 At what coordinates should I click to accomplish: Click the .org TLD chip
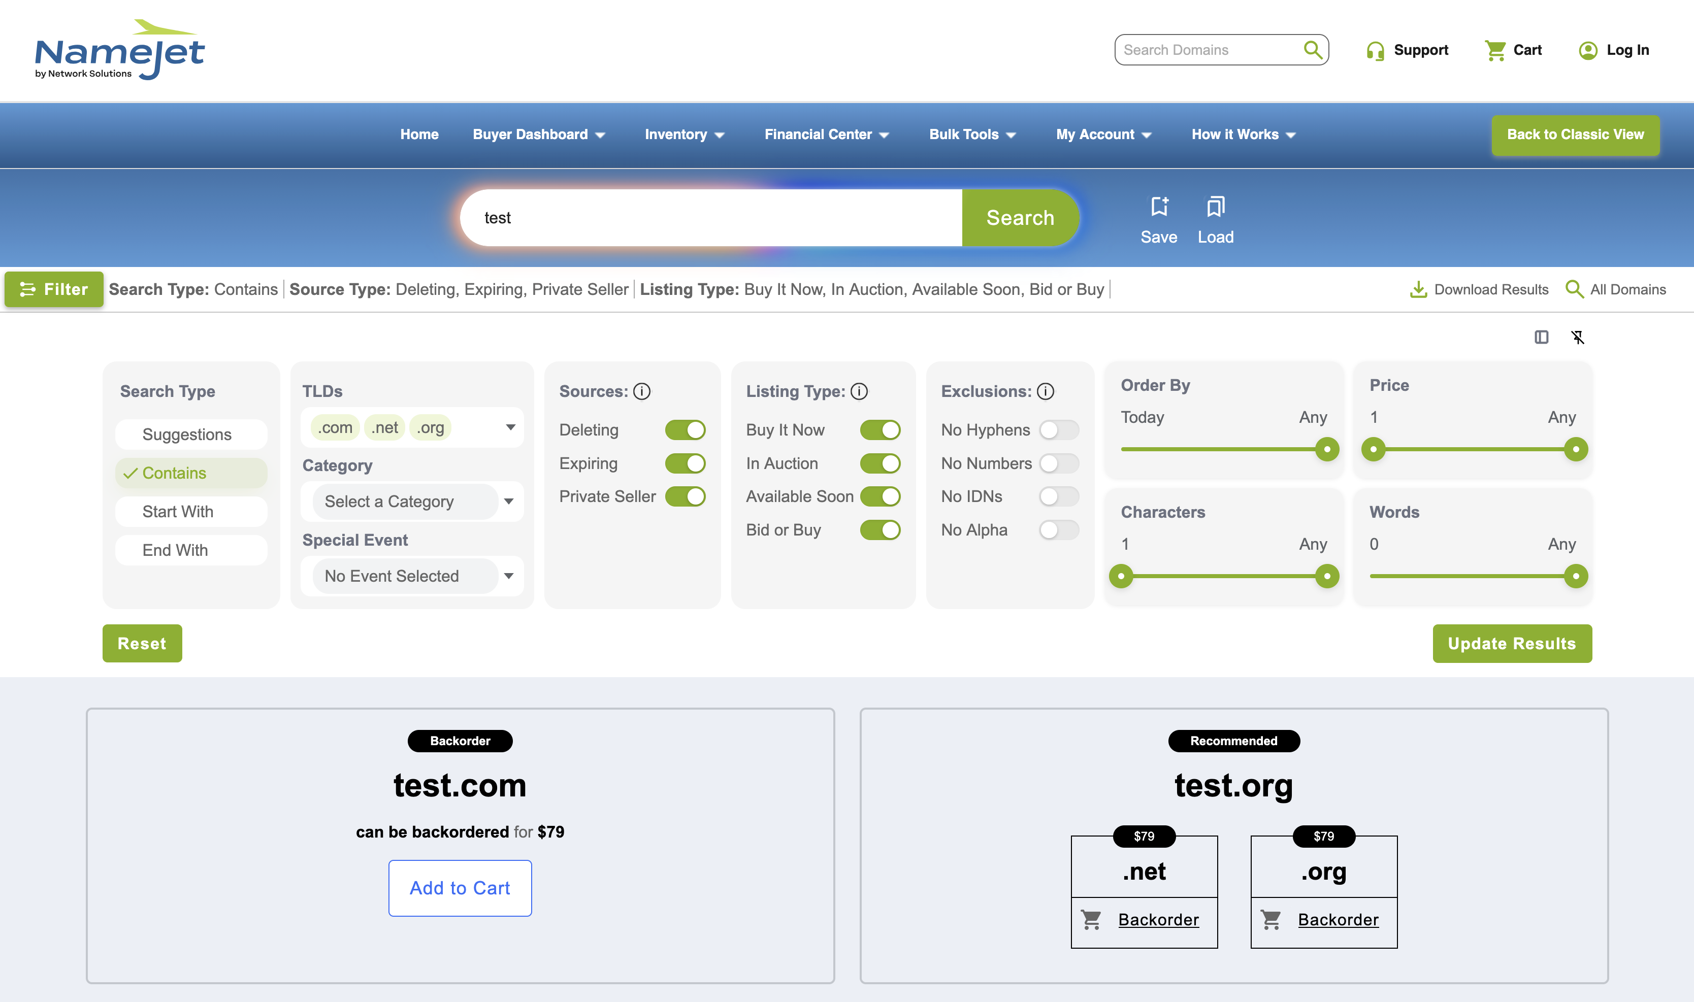[430, 427]
